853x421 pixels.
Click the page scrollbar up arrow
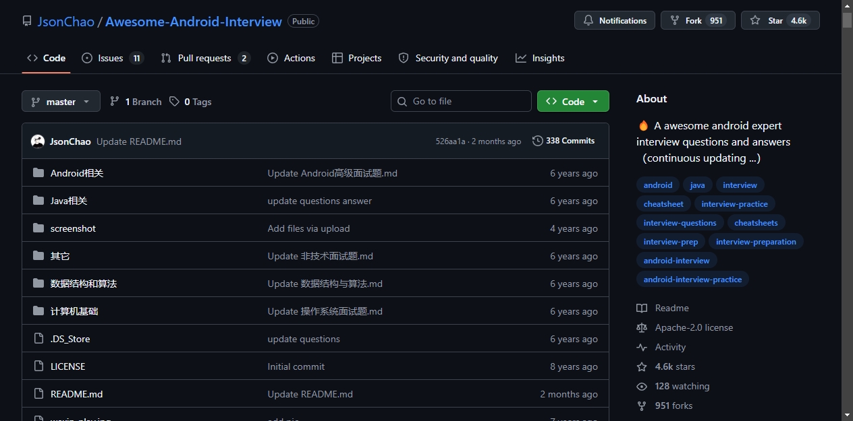tap(847, 6)
